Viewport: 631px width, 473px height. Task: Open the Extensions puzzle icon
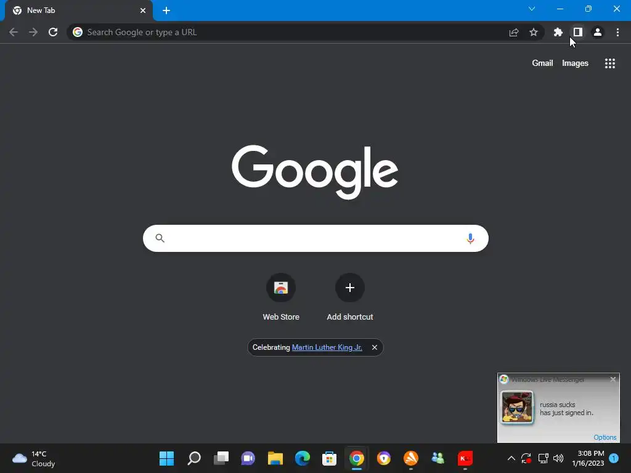click(x=558, y=32)
